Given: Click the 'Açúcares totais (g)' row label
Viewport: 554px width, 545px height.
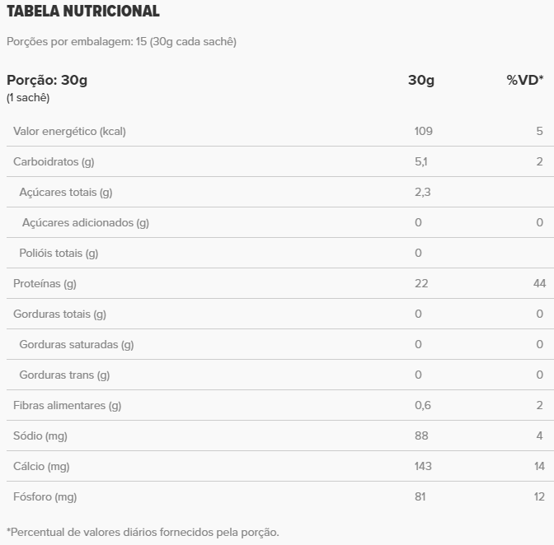Looking at the screenshot, I should tap(65, 192).
